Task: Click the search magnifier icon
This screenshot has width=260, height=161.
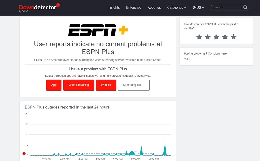Action: point(245,7)
